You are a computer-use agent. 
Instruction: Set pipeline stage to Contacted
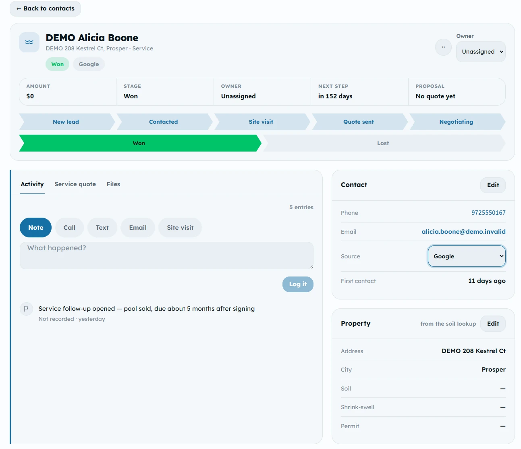click(x=164, y=122)
